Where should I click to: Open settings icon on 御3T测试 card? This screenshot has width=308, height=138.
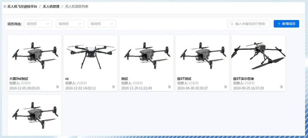click(x=226, y=87)
